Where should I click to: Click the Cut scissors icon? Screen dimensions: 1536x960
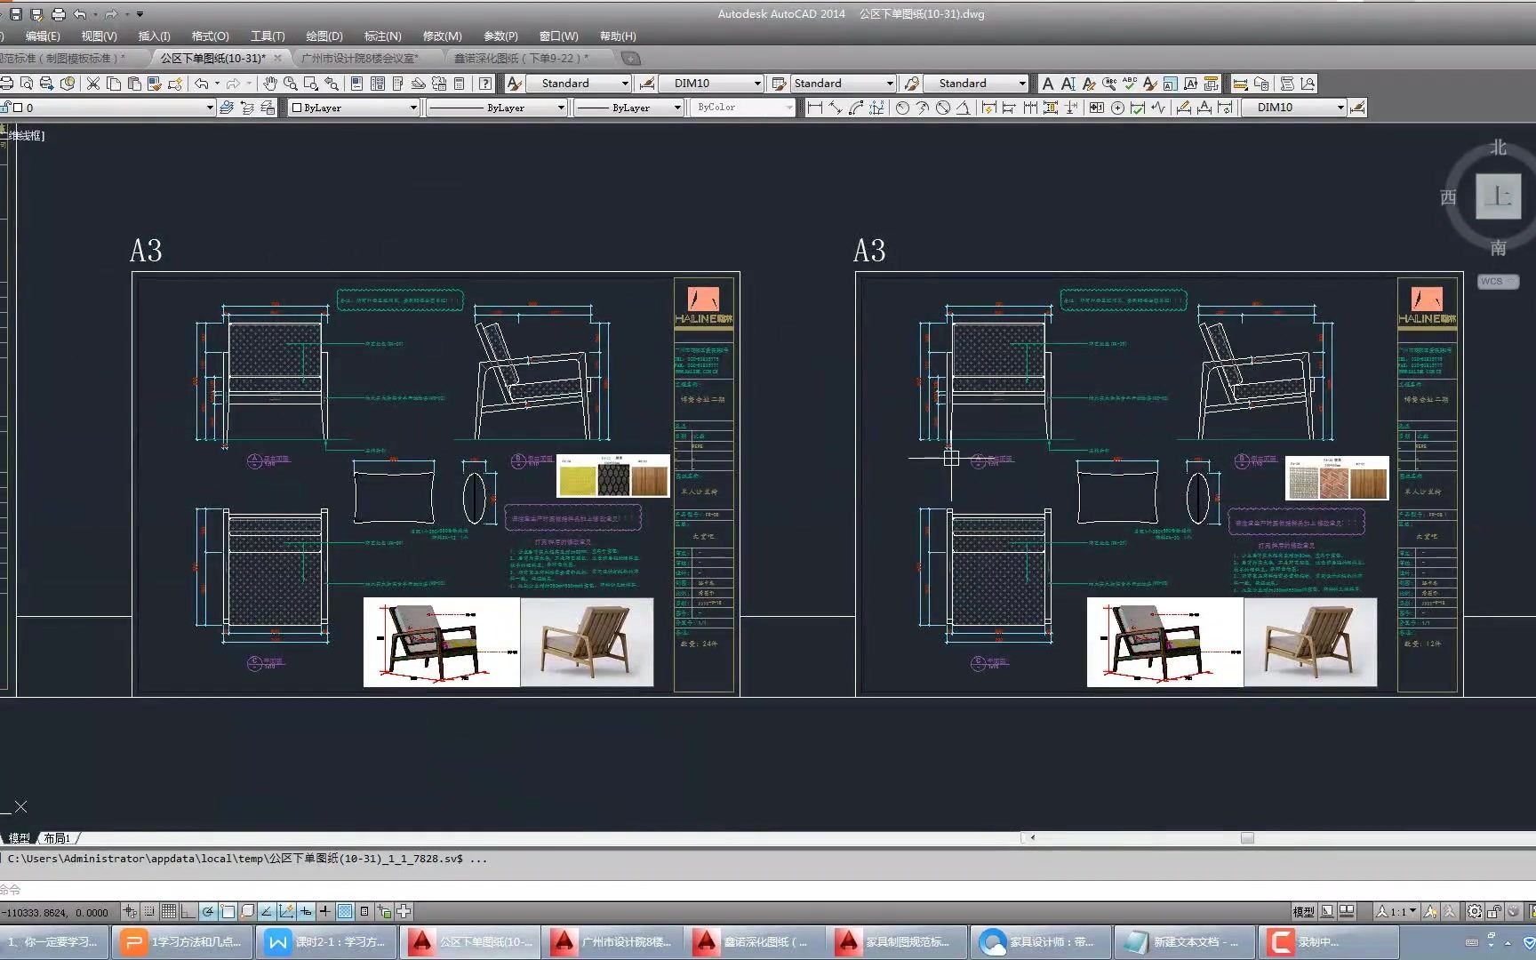pyautogui.click(x=92, y=84)
